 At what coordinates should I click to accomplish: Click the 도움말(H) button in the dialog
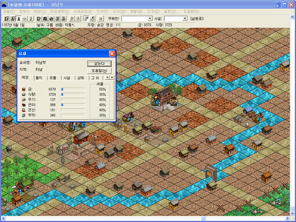[x=99, y=70]
